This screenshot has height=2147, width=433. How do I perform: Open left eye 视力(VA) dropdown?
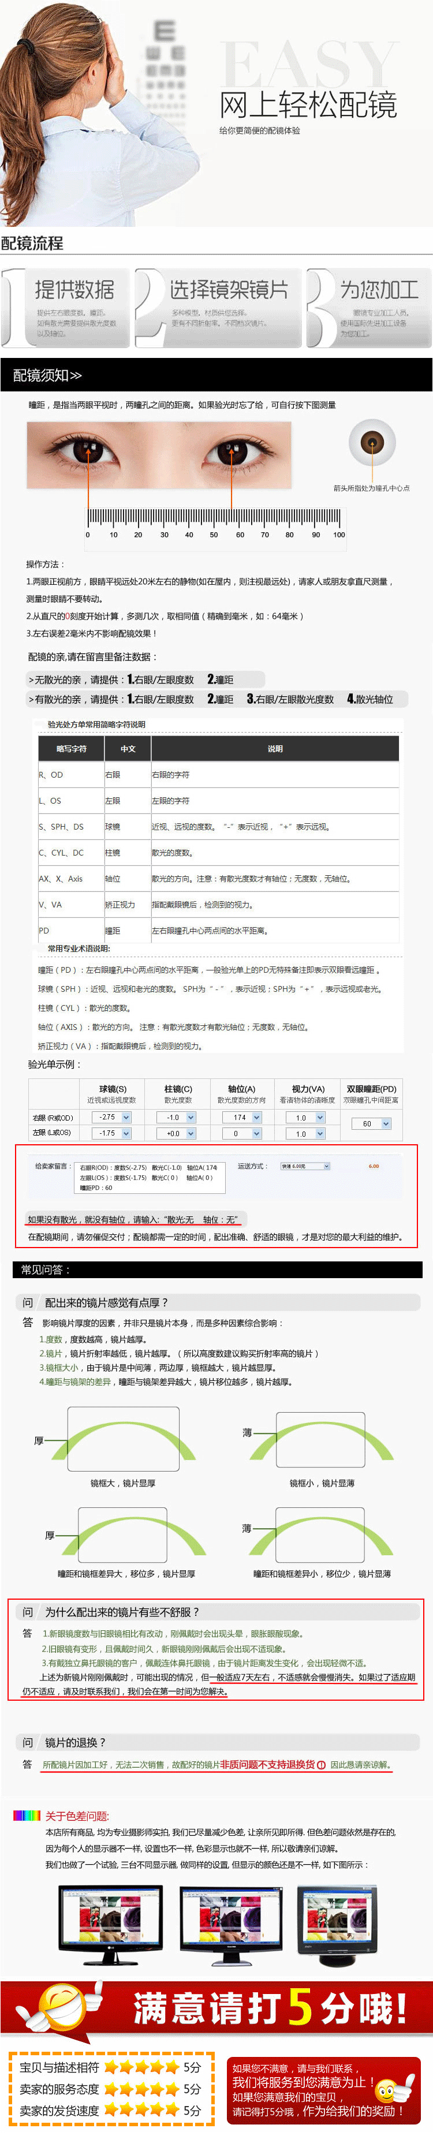click(x=305, y=1134)
